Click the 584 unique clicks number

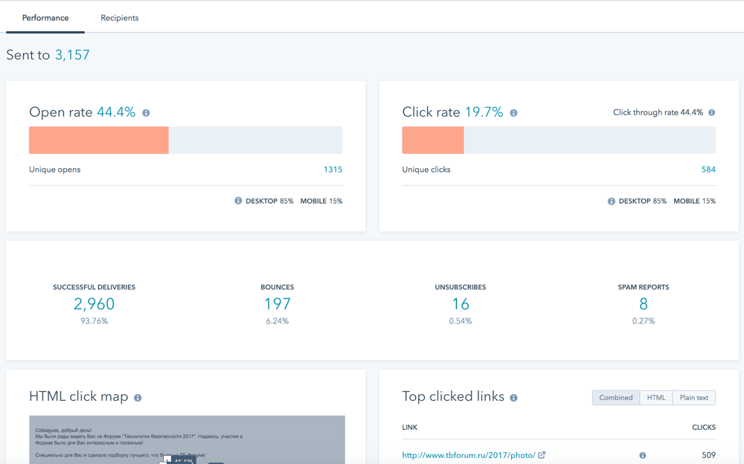pyautogui.click(x=708, y=170)
